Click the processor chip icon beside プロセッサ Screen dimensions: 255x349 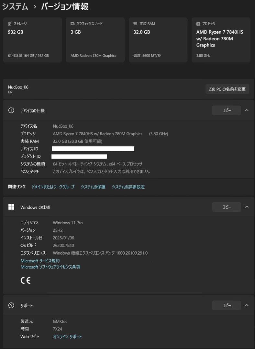(198, 24)
